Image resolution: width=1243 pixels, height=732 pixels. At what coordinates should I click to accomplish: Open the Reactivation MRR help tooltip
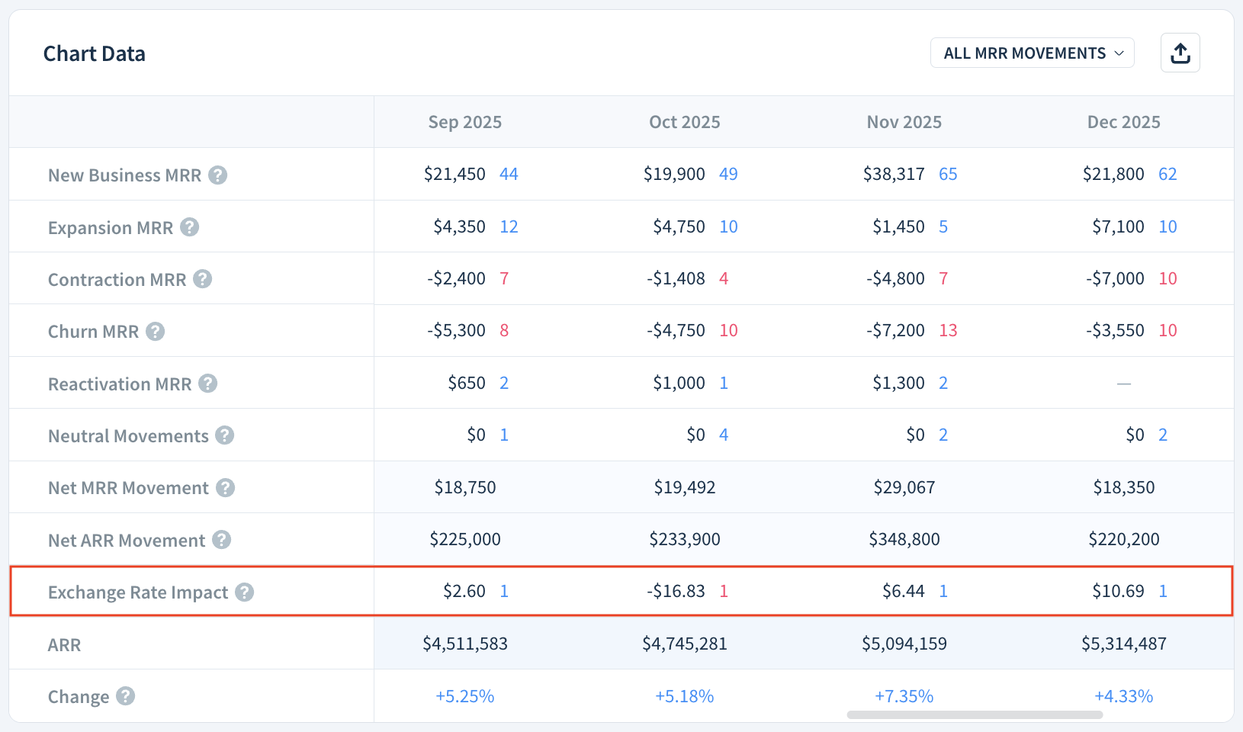208,383
